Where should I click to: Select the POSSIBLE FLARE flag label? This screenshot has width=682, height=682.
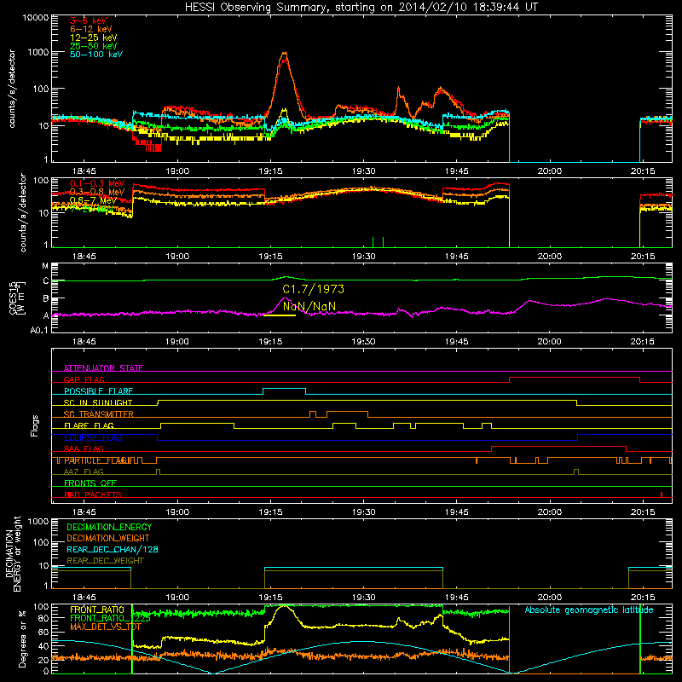point(98,391)
